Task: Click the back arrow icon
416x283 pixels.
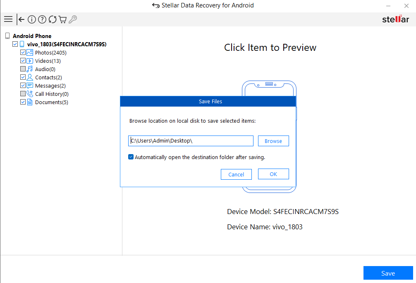Action: pyautogui.click(x=21, y=19)
